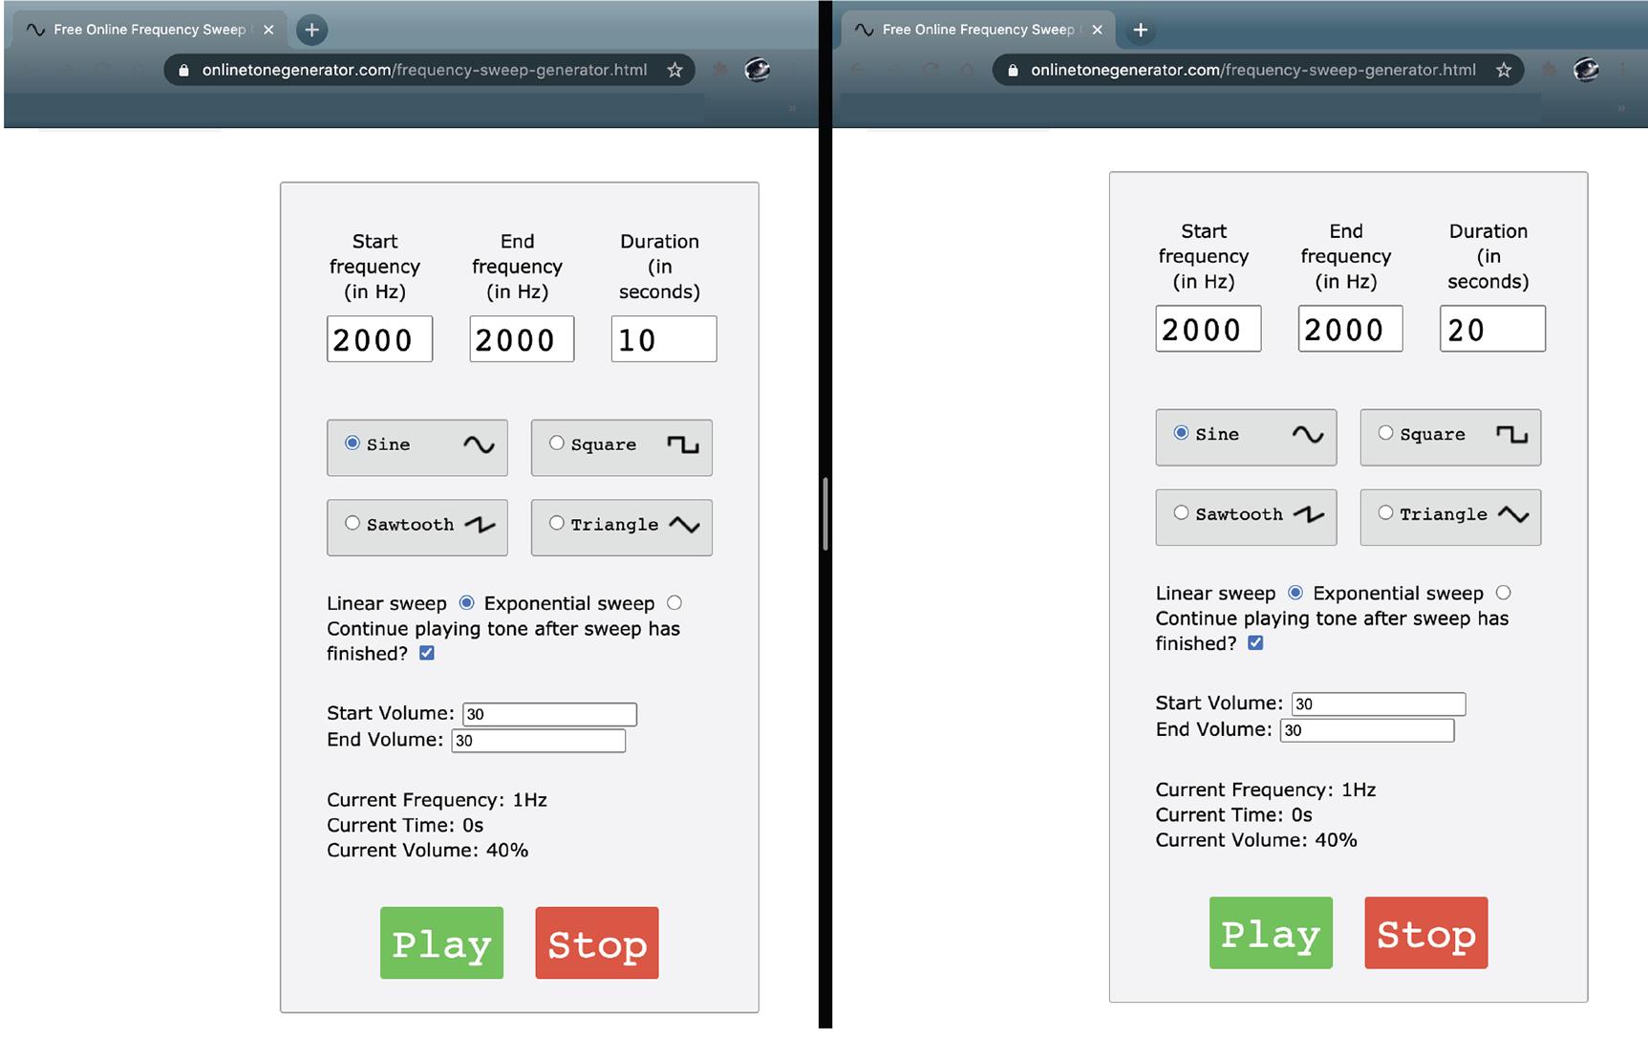Switch to left Free Online Frequency Sweep tab
The image size is (1648, 1039).
(149, 30)
